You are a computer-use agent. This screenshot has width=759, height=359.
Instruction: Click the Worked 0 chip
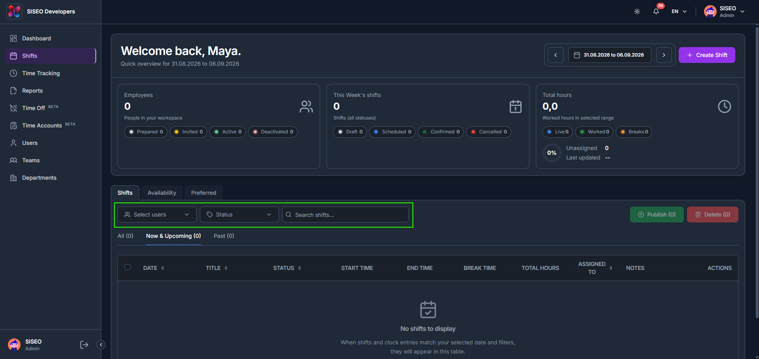click(594, 132)
